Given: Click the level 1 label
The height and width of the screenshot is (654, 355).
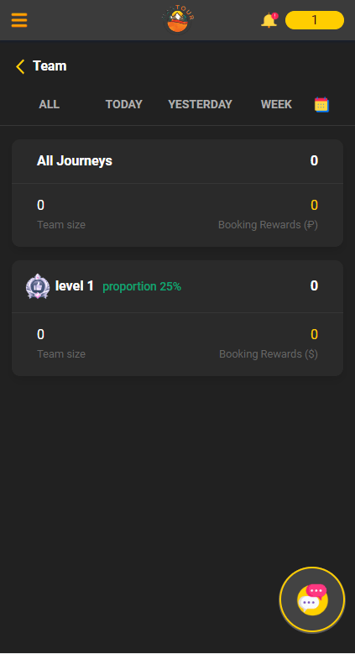Looking at the screenshot, I should (74, 286).
